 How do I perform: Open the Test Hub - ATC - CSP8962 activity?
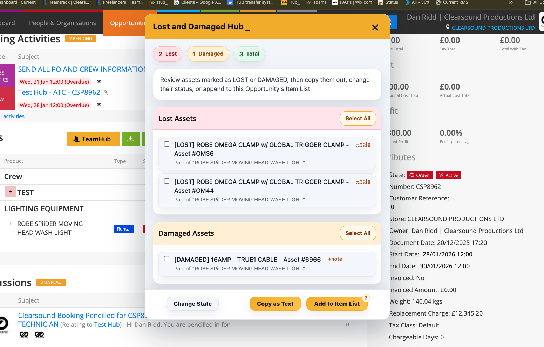click(59, 92)
